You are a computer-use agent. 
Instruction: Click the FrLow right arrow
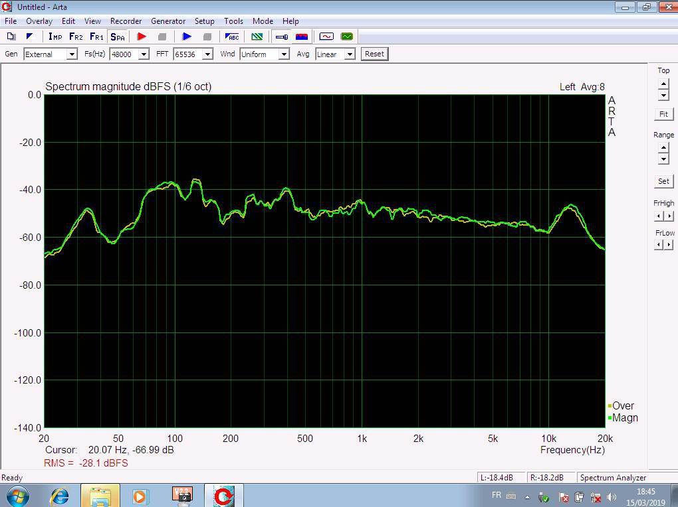(x=669, y=245)
